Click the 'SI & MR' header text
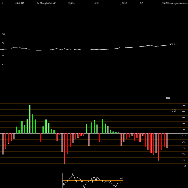The image size is (188, 188). [20, 3]
